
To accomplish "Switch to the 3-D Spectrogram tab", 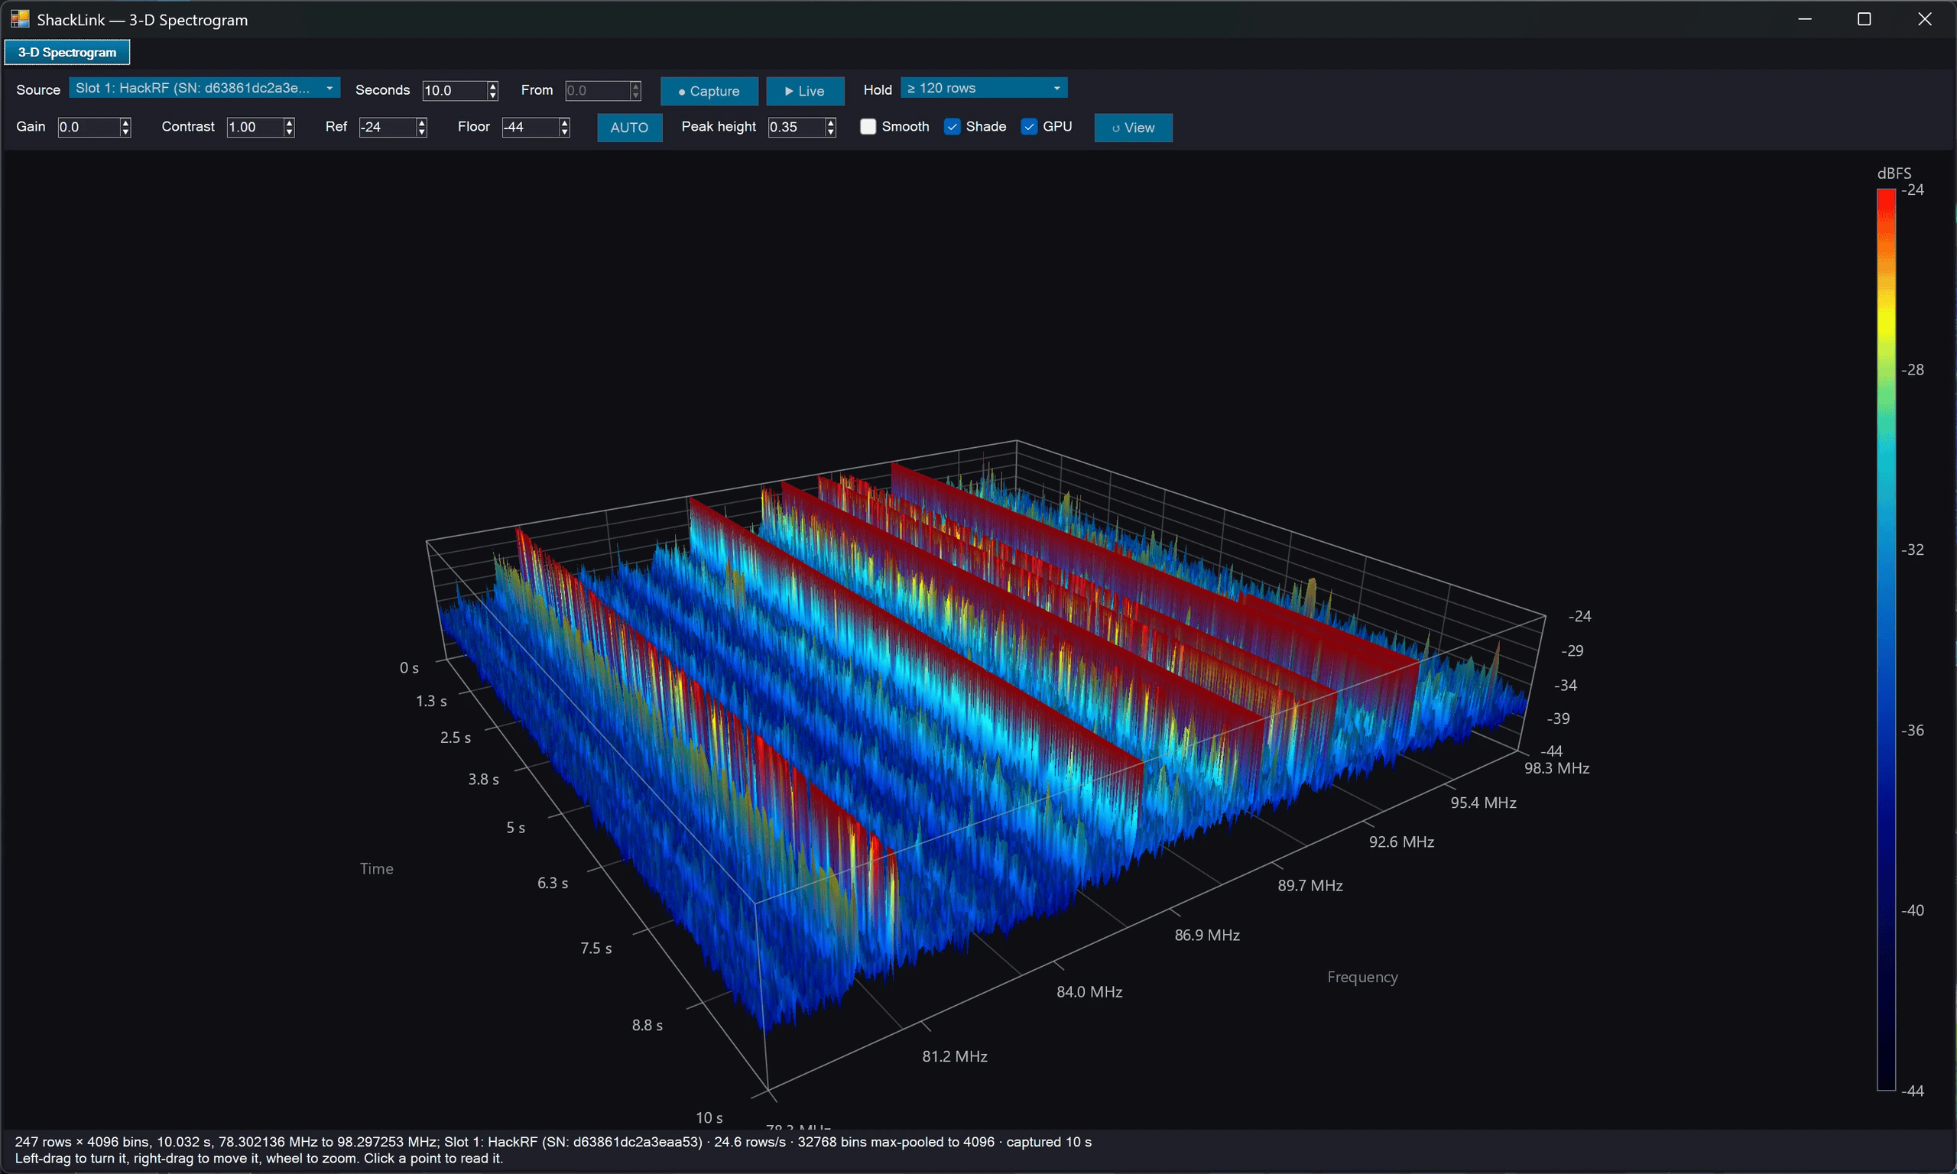I will tap(67, 52).
